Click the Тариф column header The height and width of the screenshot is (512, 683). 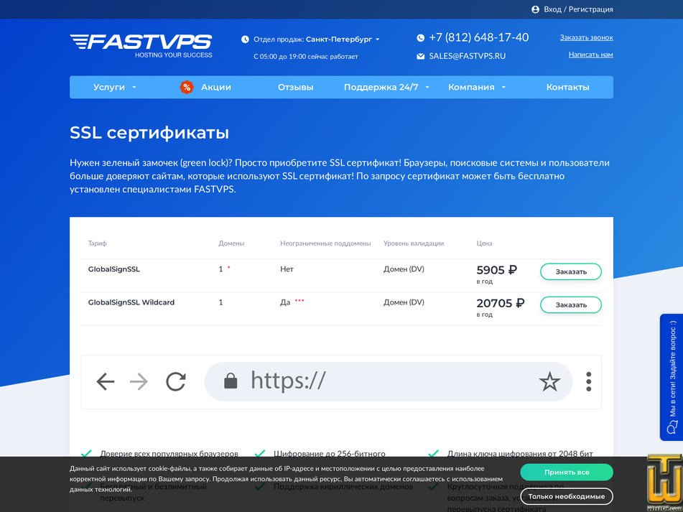tap(97, 243)
